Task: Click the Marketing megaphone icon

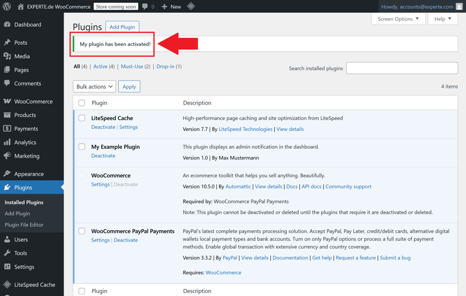Action: pyautogui.click(x=7, y=156)
